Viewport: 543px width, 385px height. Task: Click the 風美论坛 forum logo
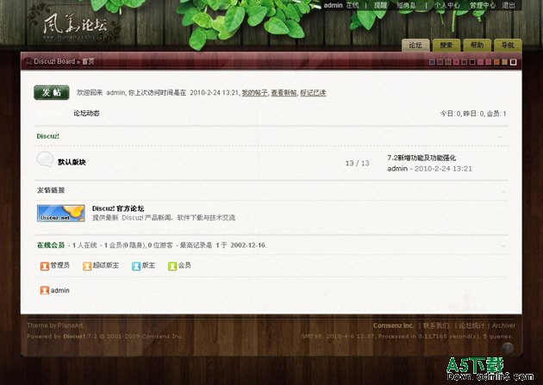coord(76,26)
